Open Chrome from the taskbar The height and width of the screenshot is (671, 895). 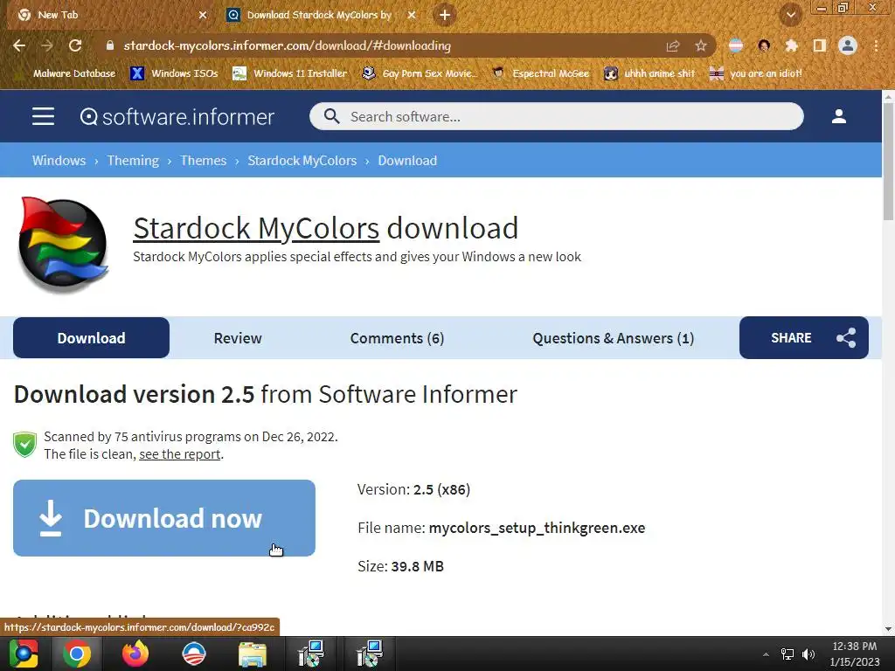click(x=77, y=654)
